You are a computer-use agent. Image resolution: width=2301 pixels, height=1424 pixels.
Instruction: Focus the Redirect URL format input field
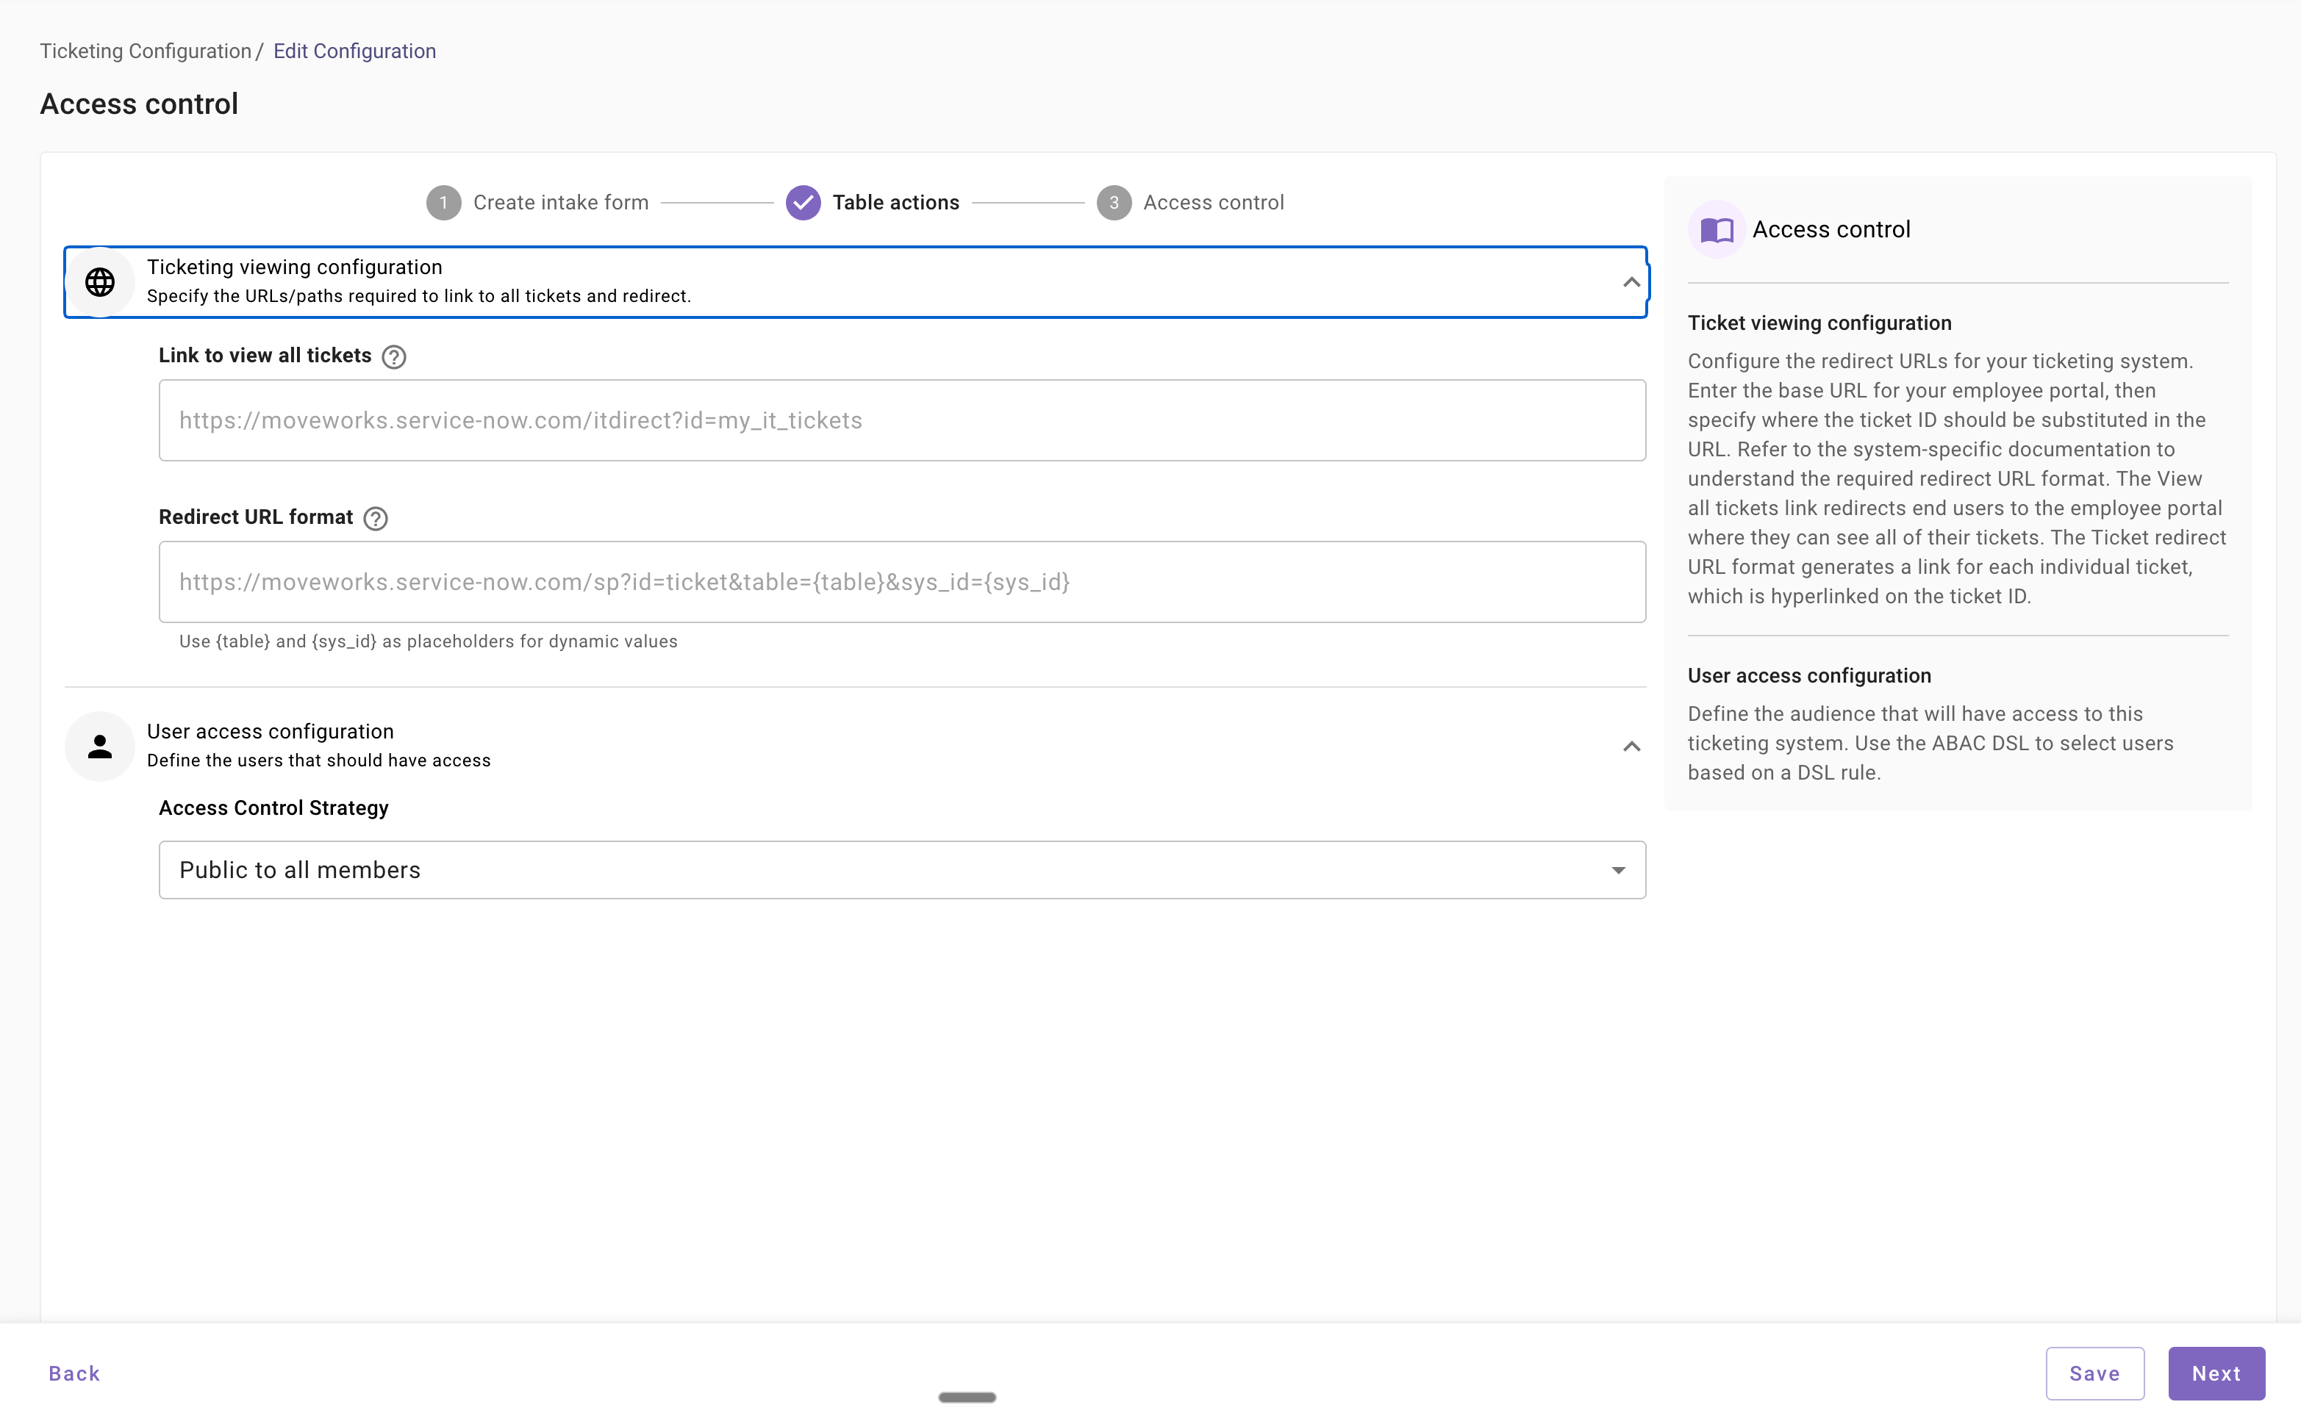coord(902,581)
